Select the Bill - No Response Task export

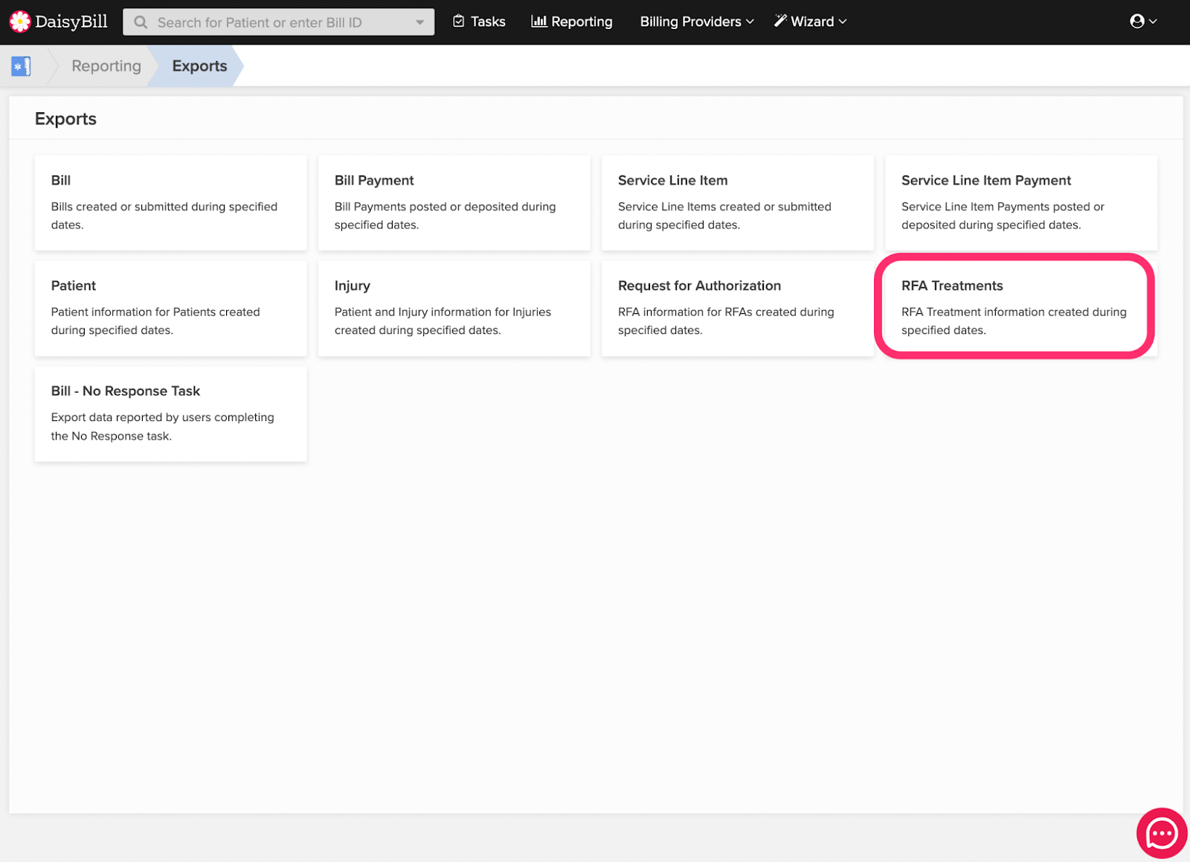[170, 414]
